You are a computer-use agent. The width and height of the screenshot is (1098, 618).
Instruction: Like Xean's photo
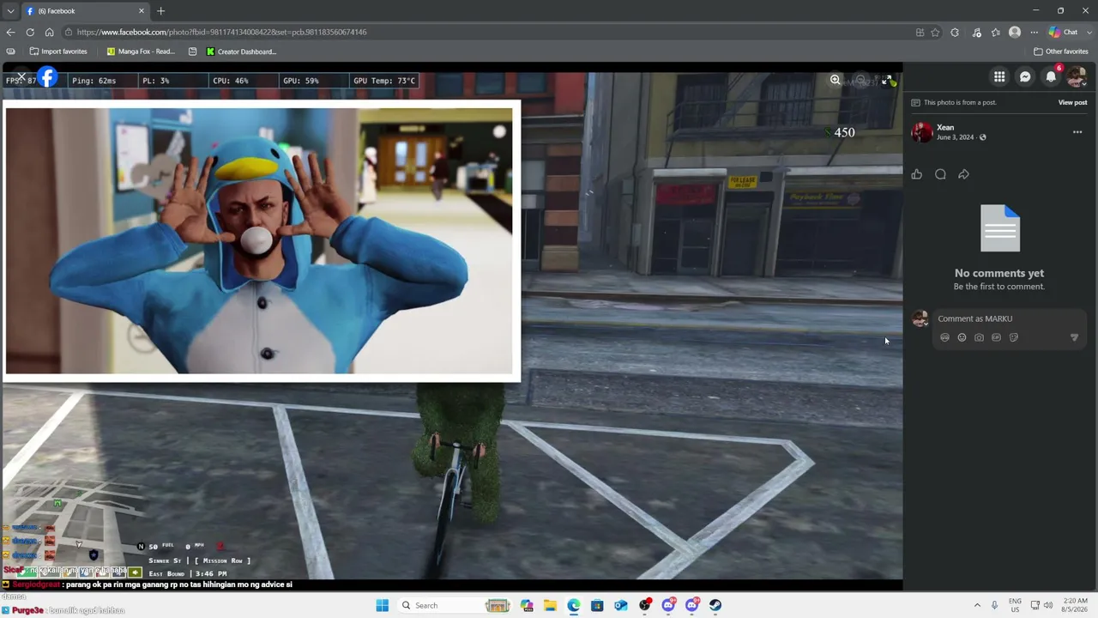tap(917, 174)
